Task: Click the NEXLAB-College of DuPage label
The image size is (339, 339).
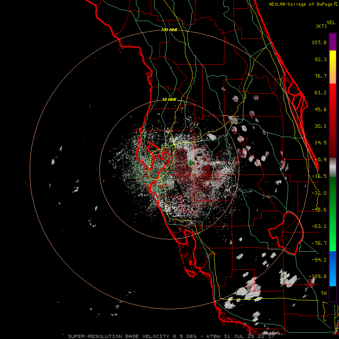Action: coord(301,4)
